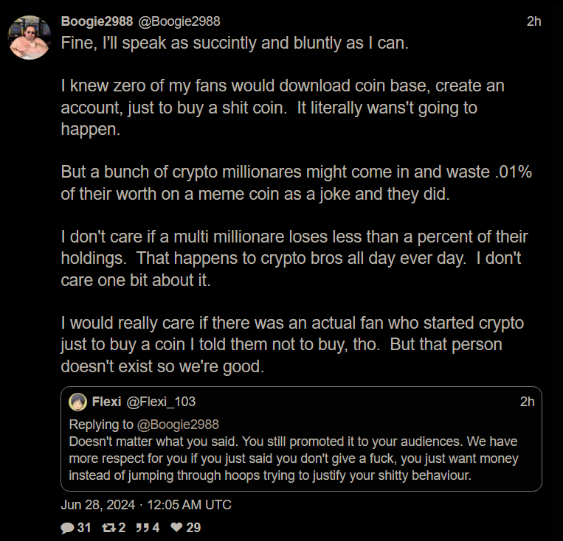Open Boogie2988's profile picture
Image resolution: width=563 pixels, height=541 pixels.
click(30, 37)
